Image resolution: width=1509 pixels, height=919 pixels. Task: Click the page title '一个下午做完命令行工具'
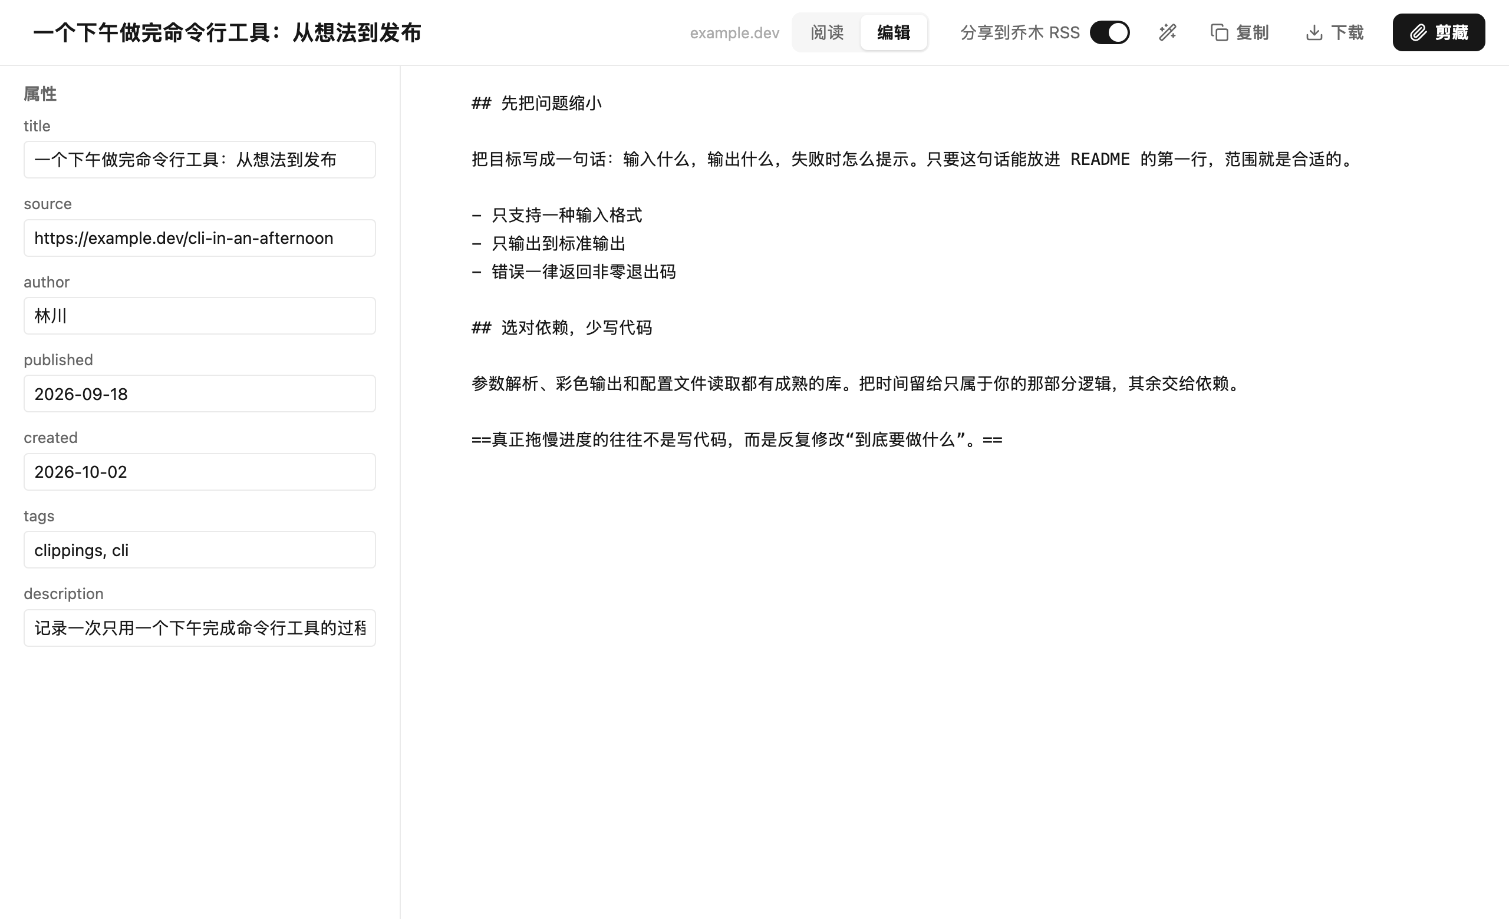click(x=227, y=32)
